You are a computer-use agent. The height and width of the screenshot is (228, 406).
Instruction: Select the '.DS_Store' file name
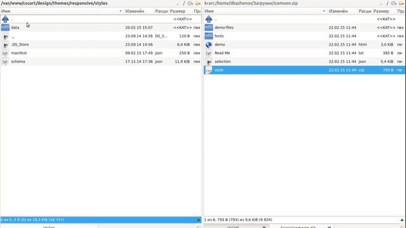point(20,44)
